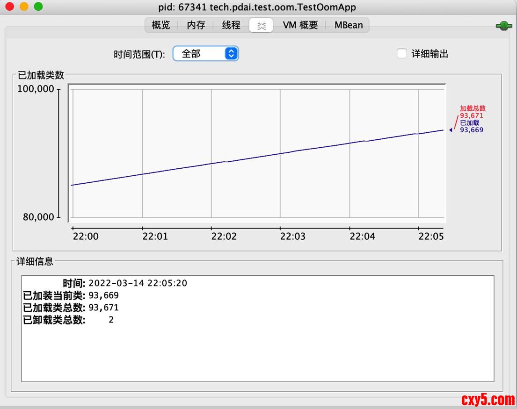Select the 线程 tab
Image resolution: width=517 pixels, height=409 pixels.
click(x=231, y=25)
